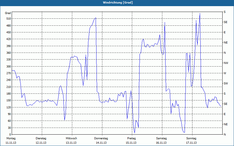Select the 240 y-axis value
234x146 pixels.
pos(9,80)
